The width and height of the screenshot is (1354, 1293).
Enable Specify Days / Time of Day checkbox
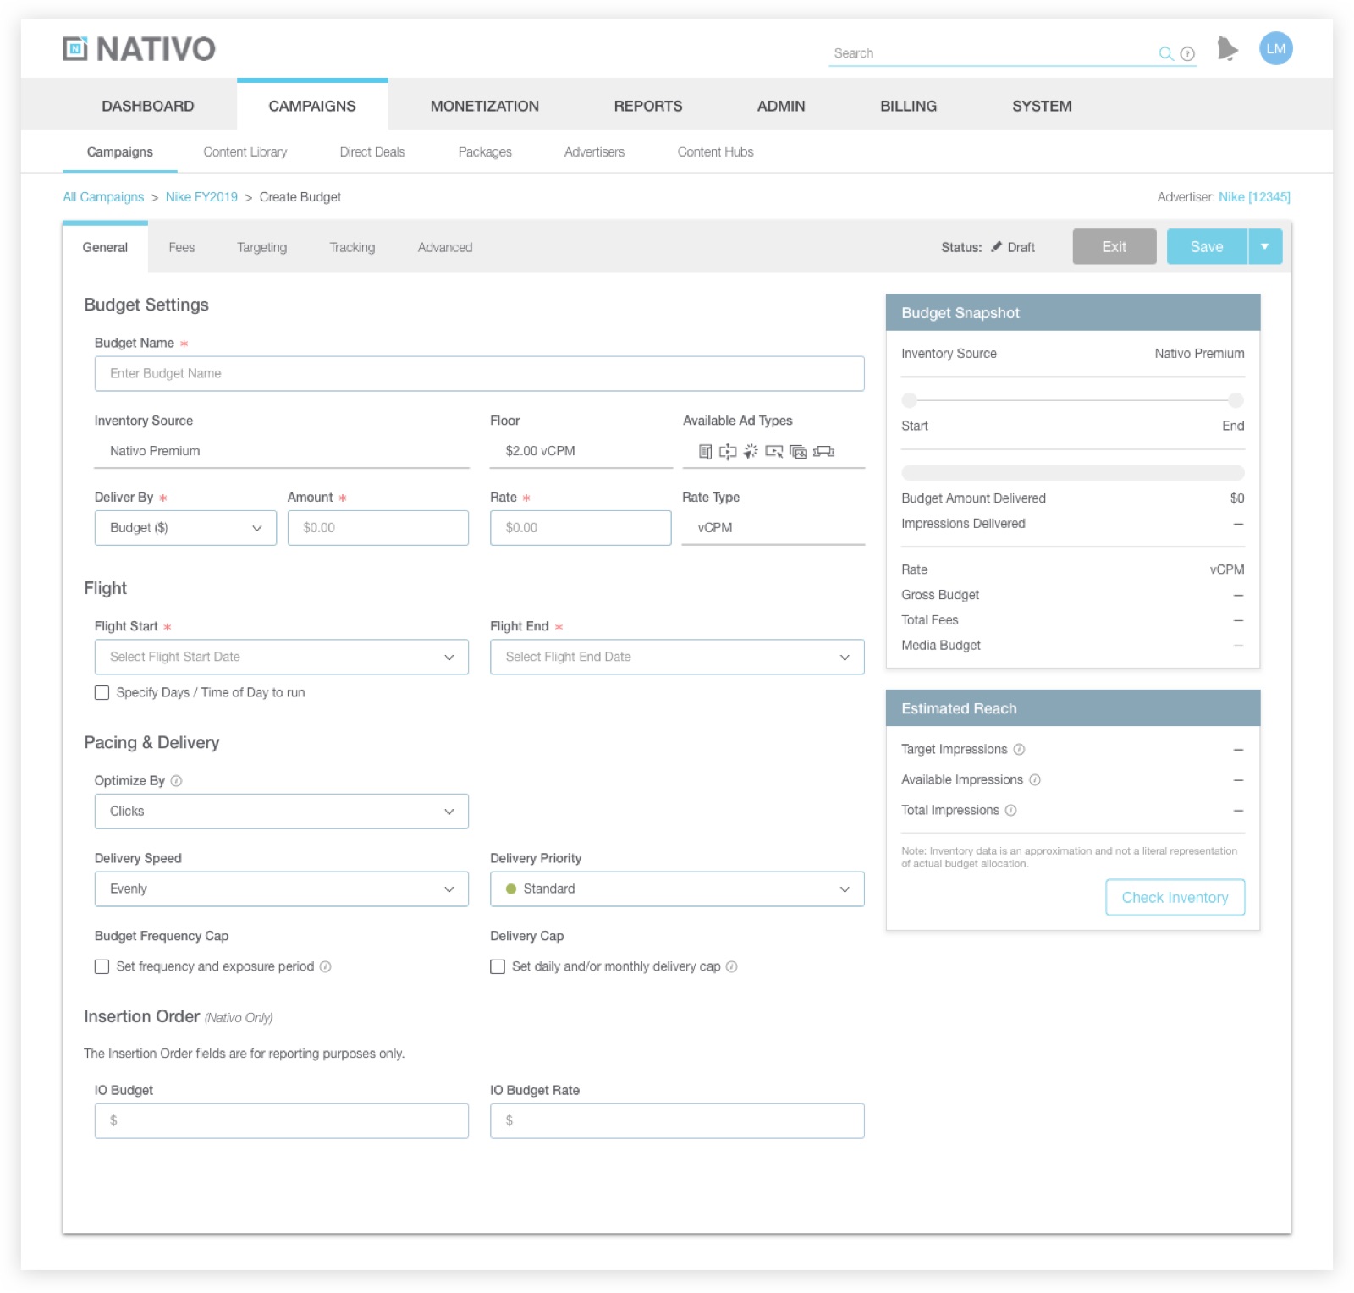(102, 692)
